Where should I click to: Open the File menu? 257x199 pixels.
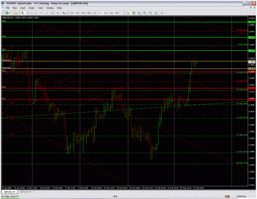(8, 8)
